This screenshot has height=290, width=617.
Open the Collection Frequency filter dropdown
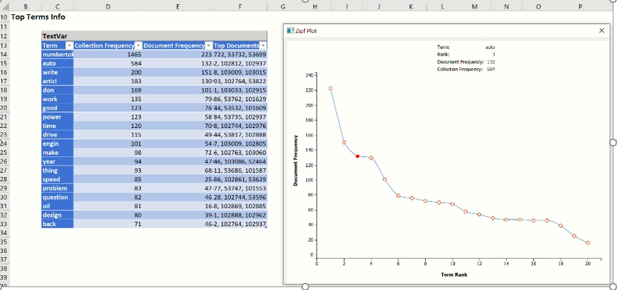tap(138, 45)
